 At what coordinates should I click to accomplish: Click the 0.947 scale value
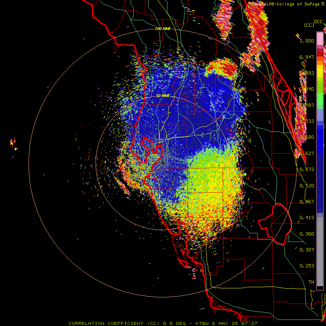click(x=307, y=57)
